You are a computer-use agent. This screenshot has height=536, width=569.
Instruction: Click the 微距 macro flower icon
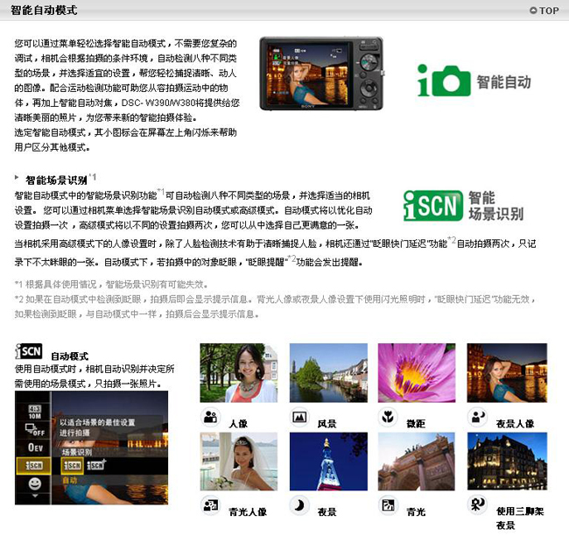[387, 417]
